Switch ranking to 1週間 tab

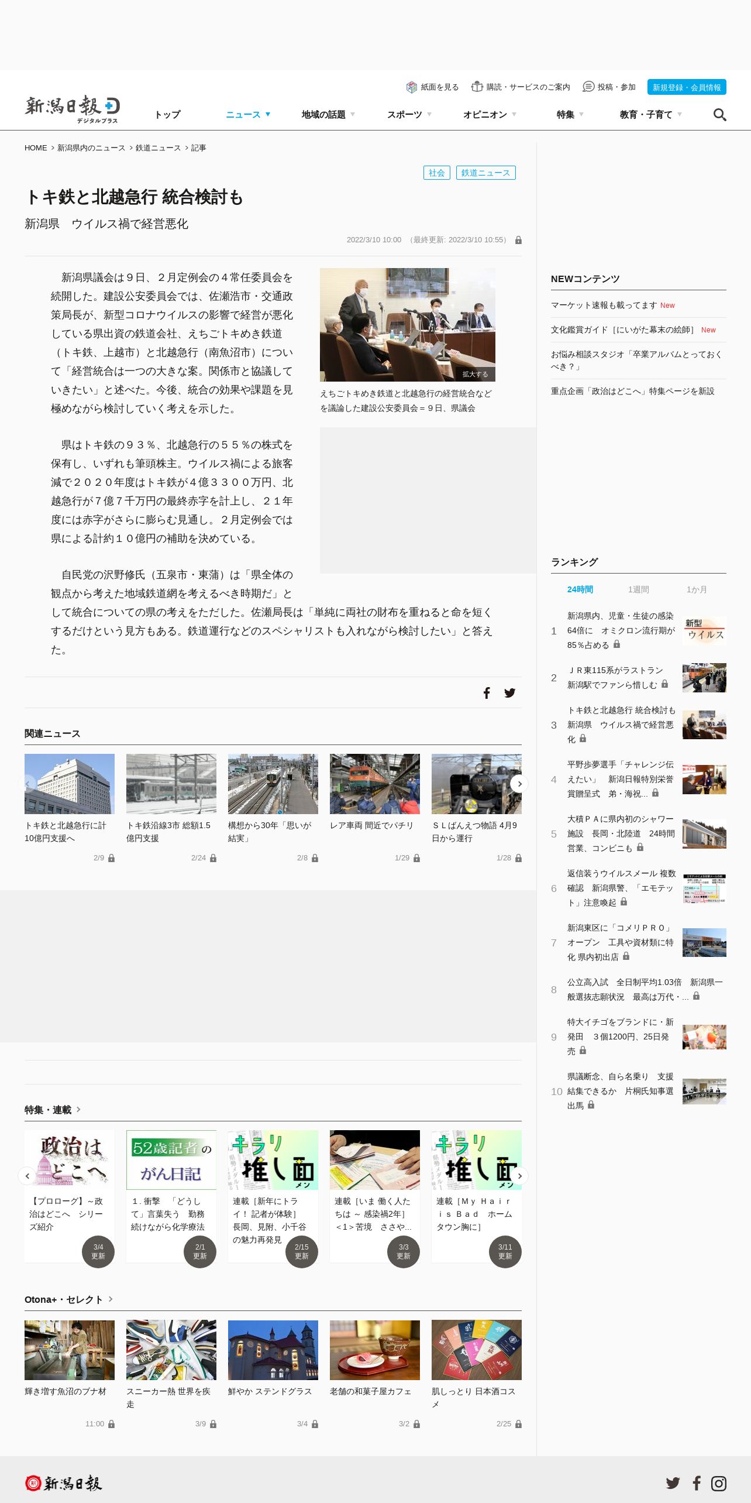(638, 589)
